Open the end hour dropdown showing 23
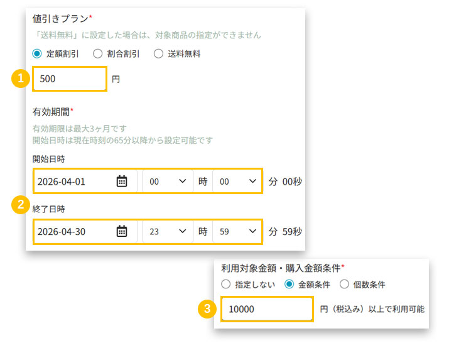The height and width of the screenshot is (343, 449). (168, 231)
